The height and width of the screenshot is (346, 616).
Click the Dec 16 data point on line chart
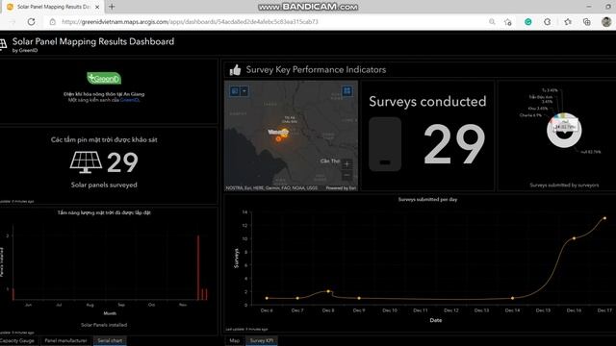click(x=574, y=238)
